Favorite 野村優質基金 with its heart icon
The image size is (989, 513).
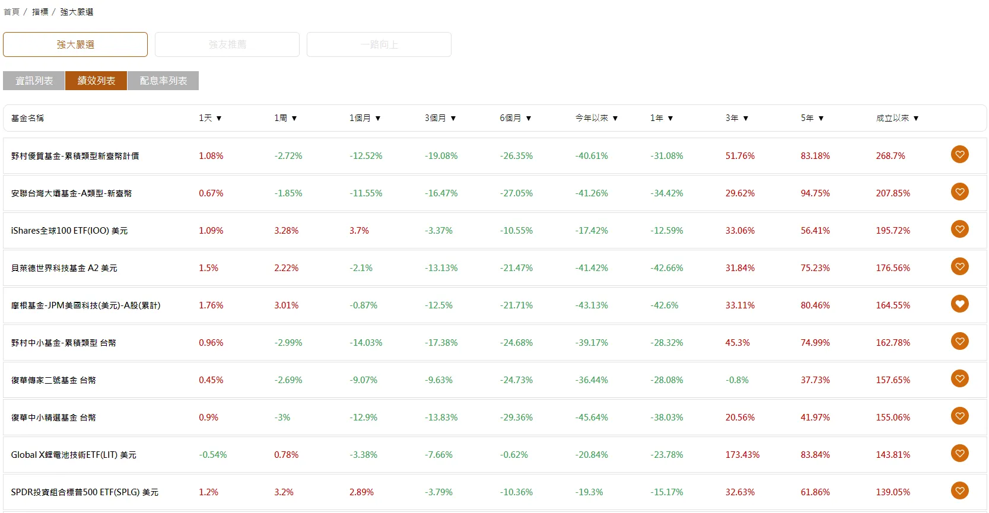click(959, 154)
